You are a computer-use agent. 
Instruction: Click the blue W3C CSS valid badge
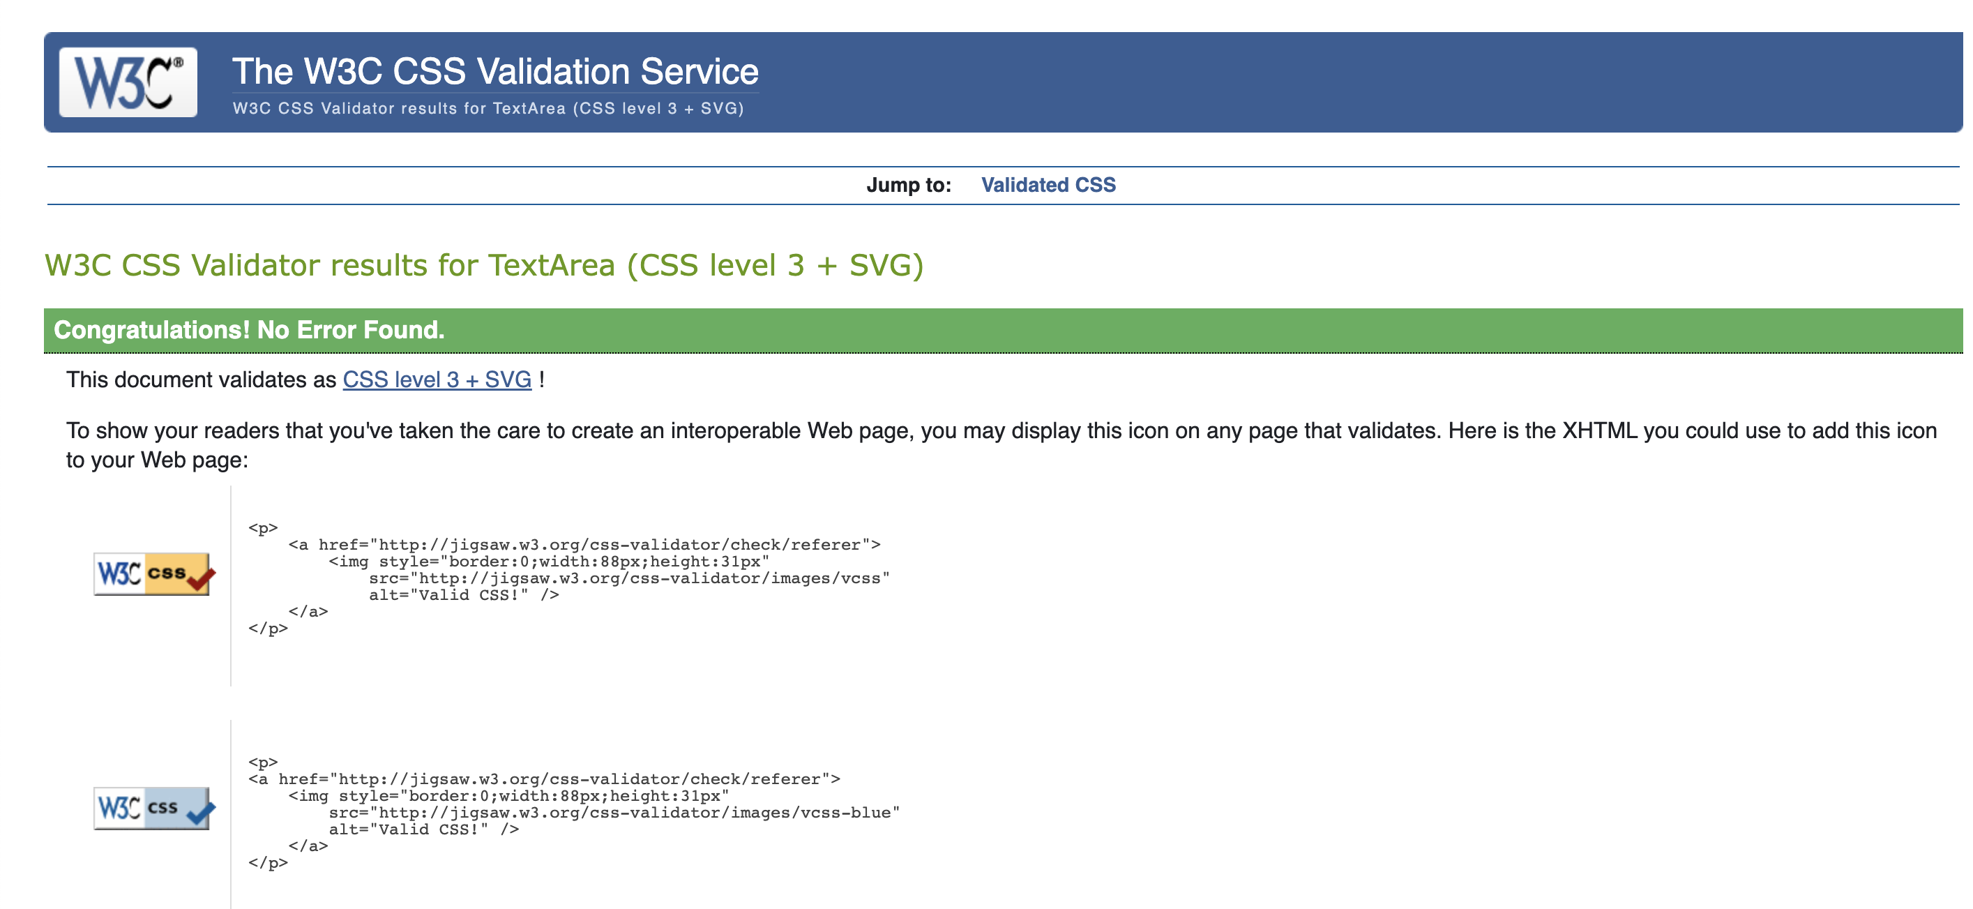(x=155, y=808)
